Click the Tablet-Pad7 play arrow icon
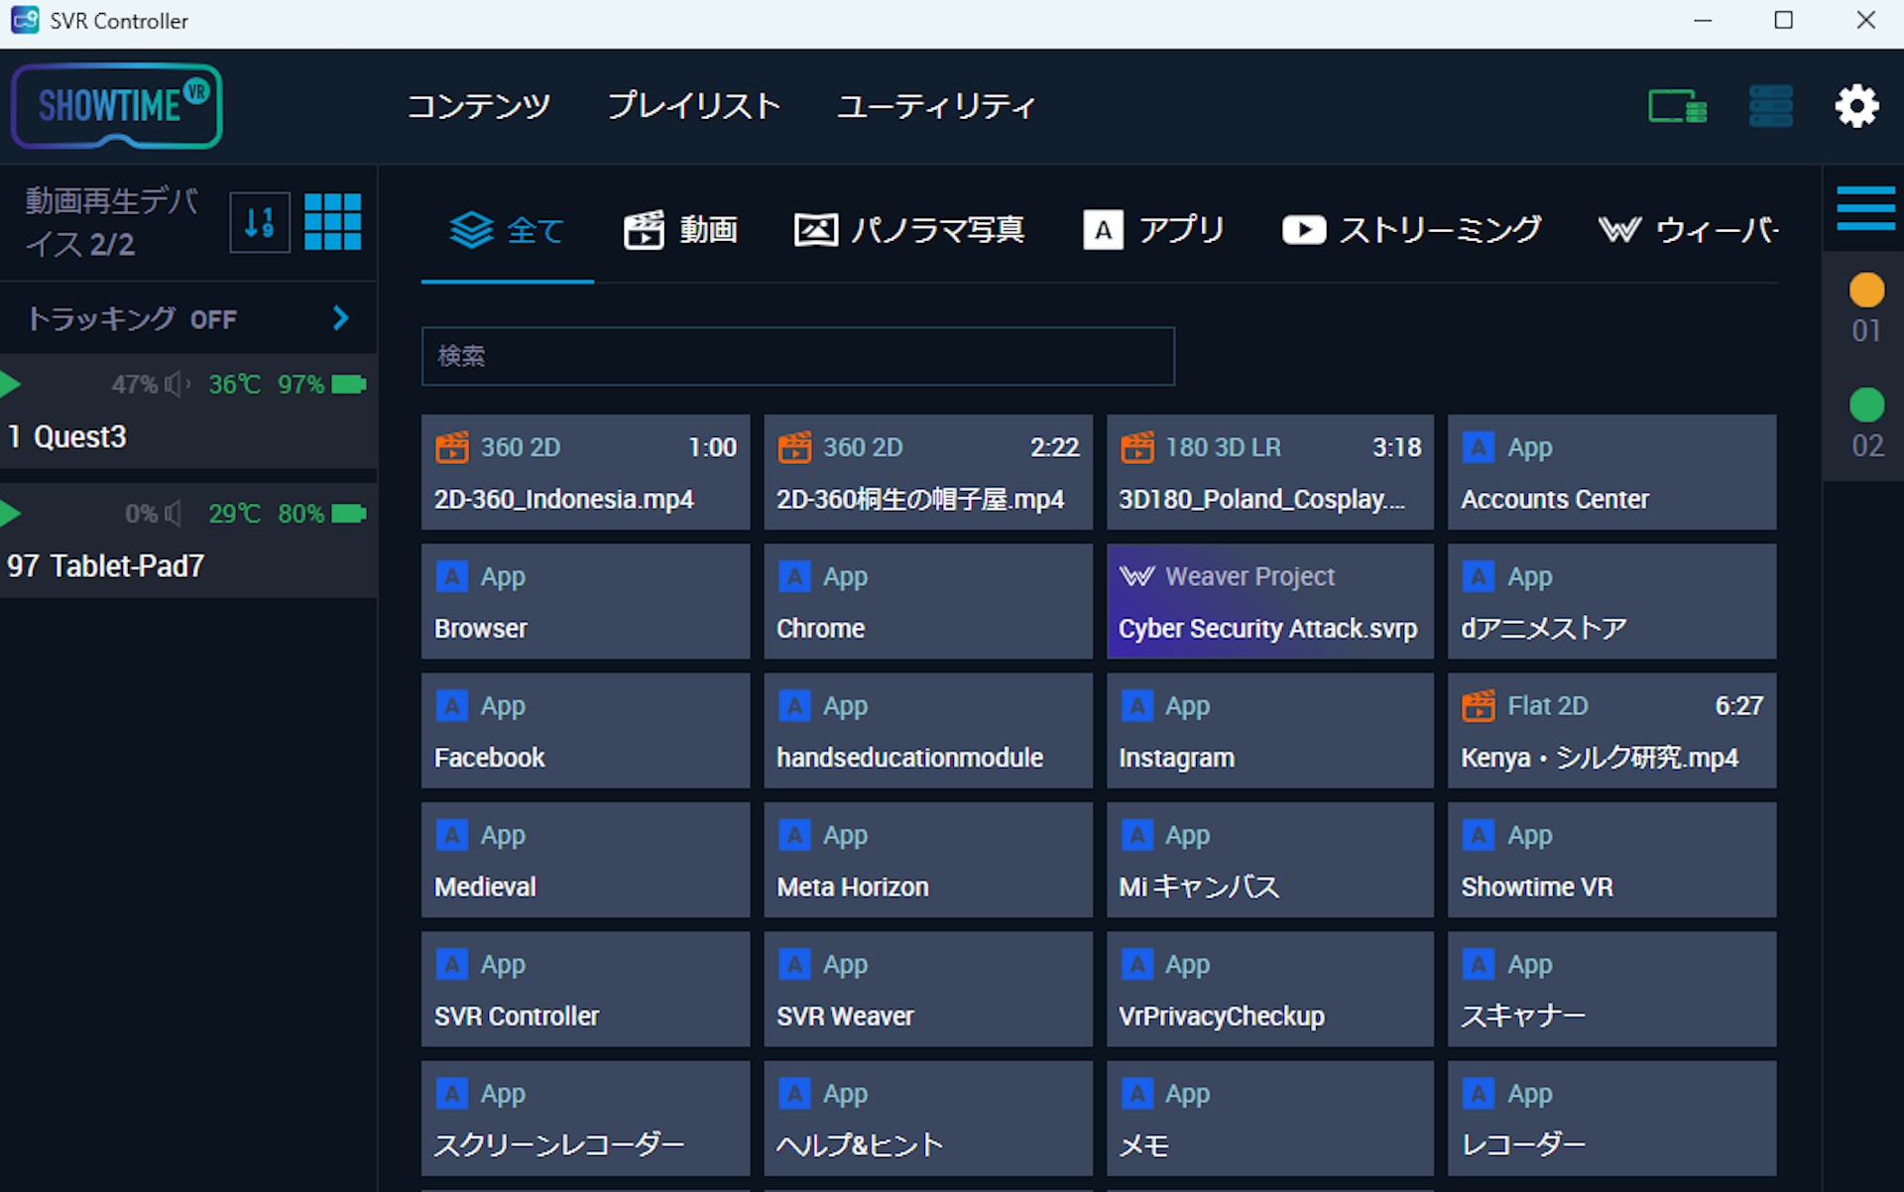Screen dimensions: 1904x1192 coord(11,514)
